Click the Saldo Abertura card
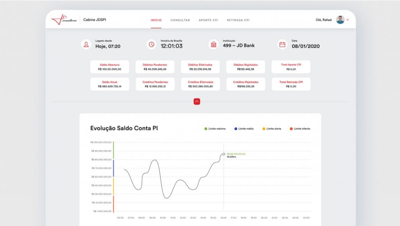The height and width of the screenshot is (226, 400). 110,66
